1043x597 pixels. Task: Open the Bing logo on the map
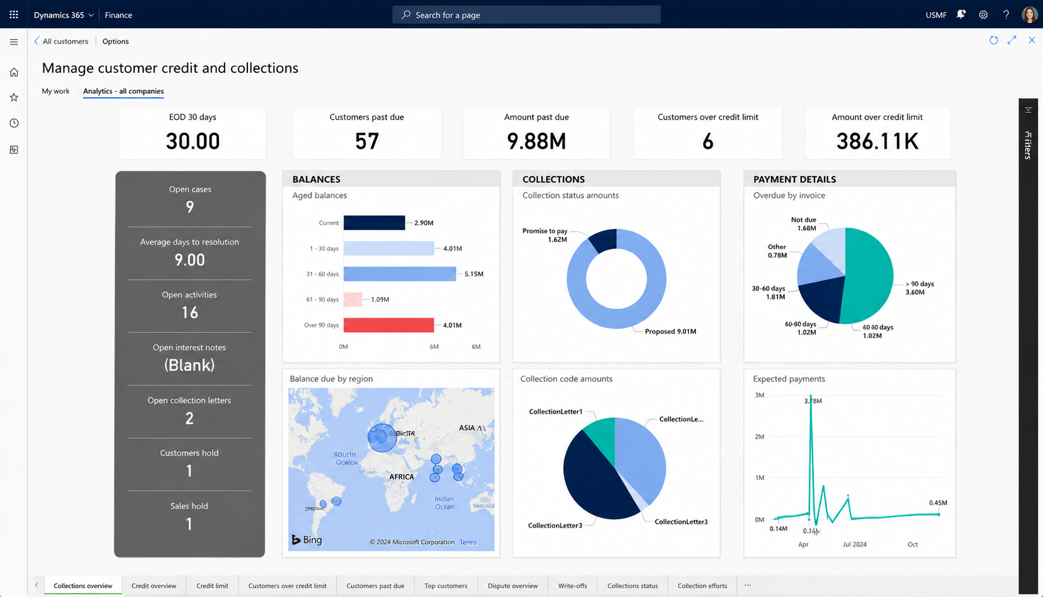[307, 540]
